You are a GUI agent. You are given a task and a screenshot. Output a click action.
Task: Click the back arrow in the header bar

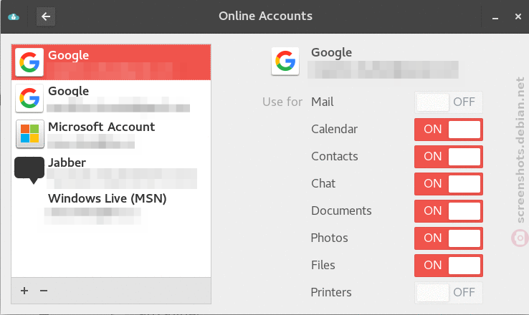46,16
